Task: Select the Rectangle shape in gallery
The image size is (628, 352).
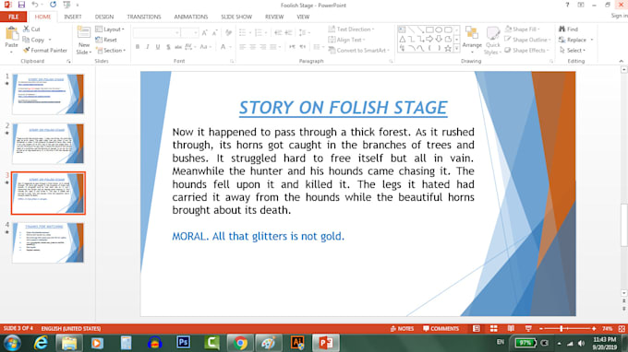Action: (429, 30)
